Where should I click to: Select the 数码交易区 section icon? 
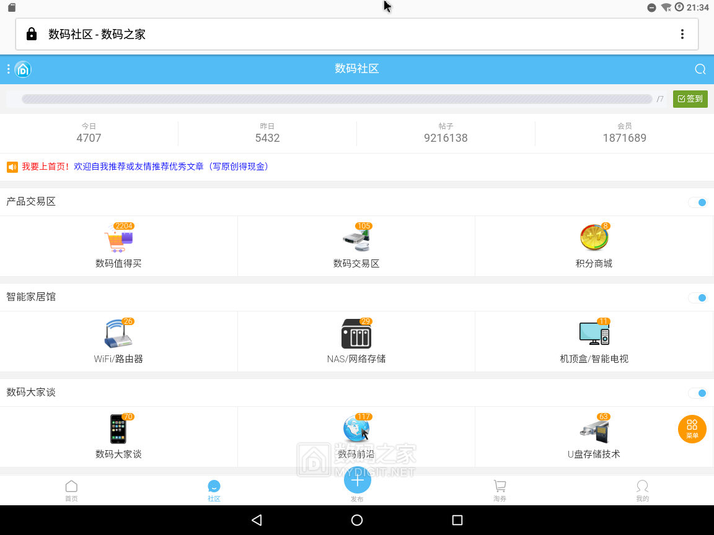[357, 238]
